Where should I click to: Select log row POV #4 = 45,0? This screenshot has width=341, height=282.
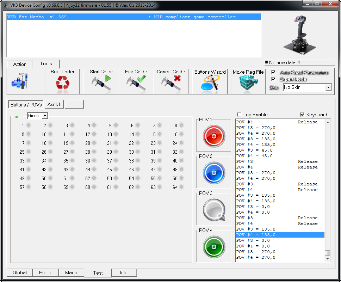(280, 156)
